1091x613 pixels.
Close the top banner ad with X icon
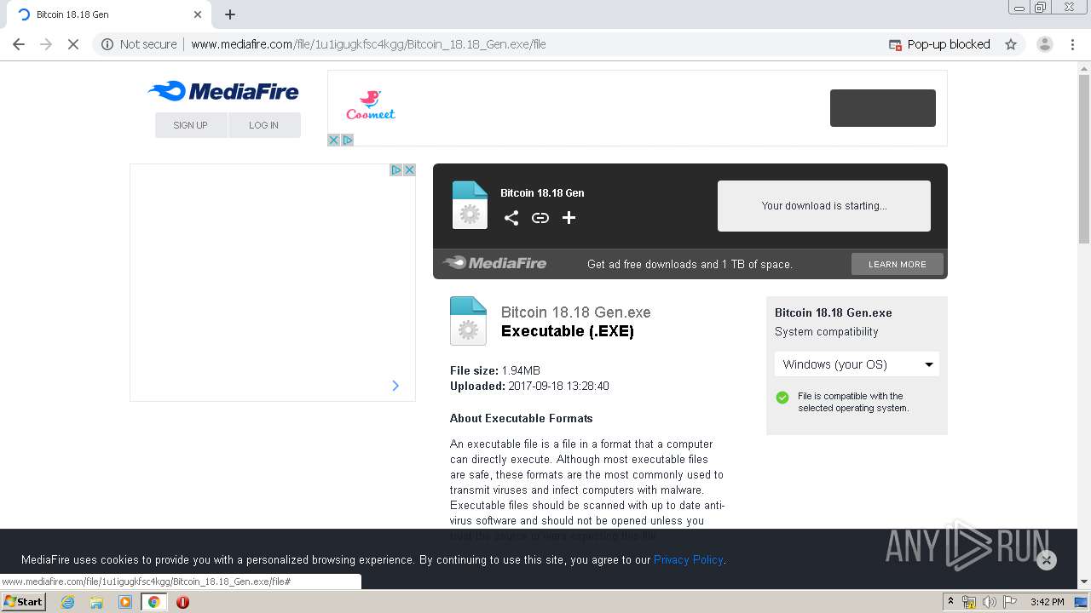pos(334,140)
